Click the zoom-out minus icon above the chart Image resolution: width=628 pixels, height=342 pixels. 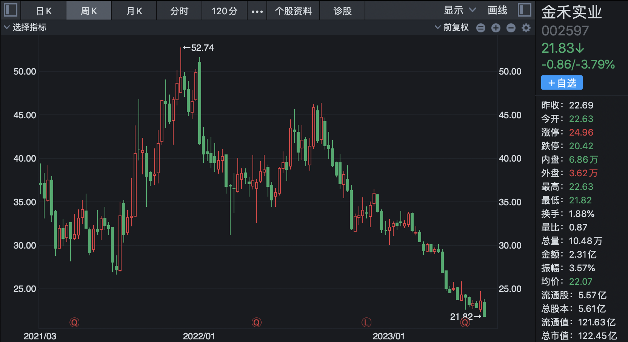click(511, 27)
